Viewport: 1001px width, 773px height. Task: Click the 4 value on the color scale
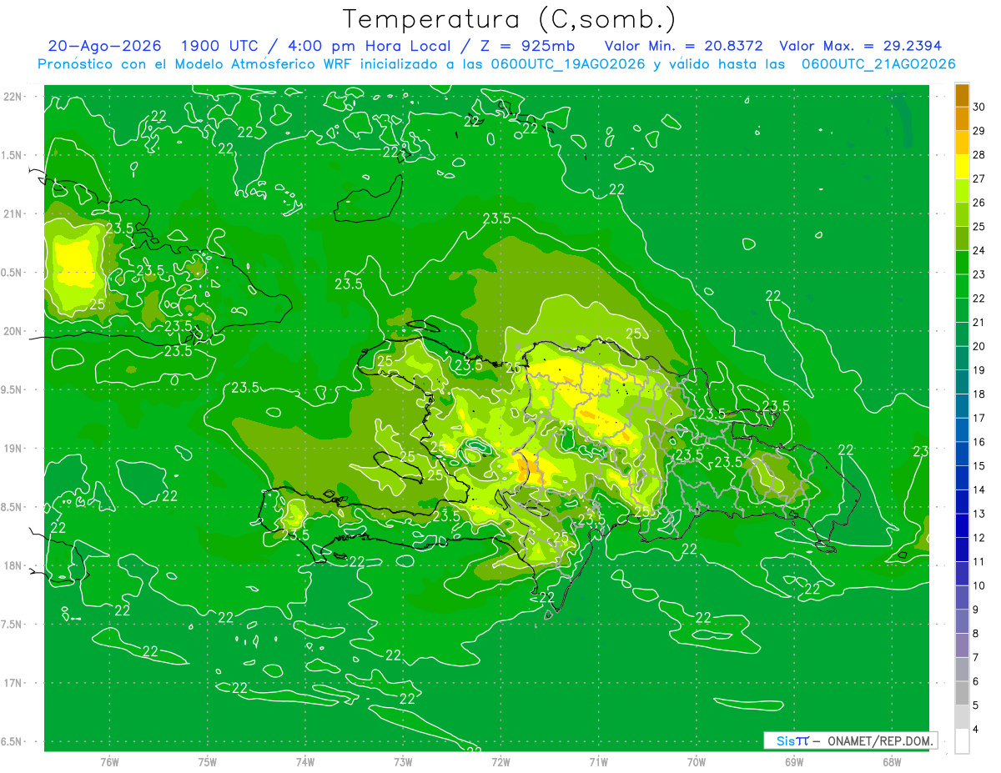977,729
